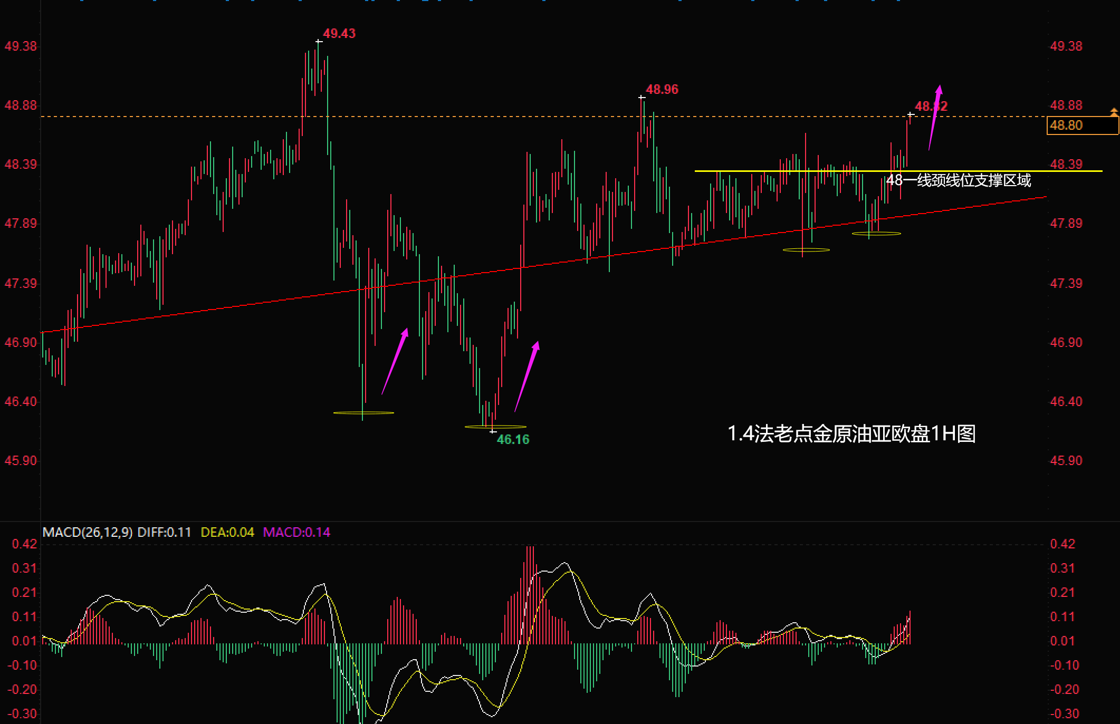
Task: Click the 48.96 peak price label
Action: pyautogui.click(x=662, y=90)
